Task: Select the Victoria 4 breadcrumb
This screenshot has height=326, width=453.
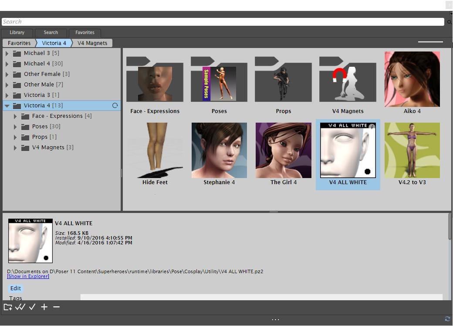Action: [x=54, y=43]
